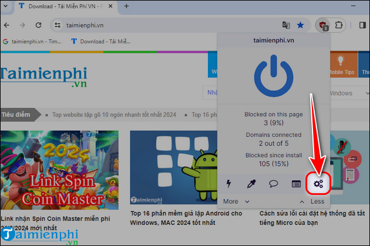This screenshot has height=246, width=370.
Task: Minimize the browser window
Action: 353,6
